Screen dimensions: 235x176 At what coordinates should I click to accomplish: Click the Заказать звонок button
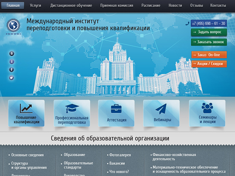click(x=209, y=42)
